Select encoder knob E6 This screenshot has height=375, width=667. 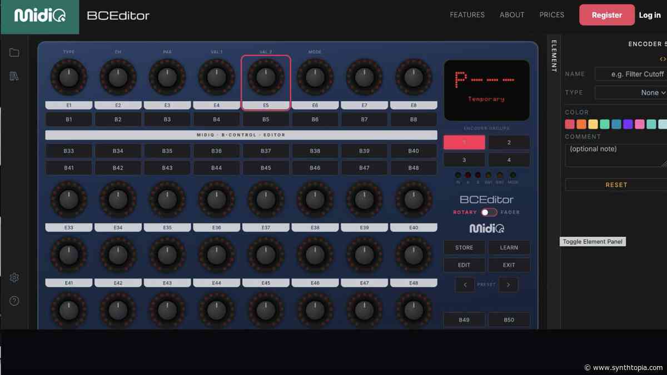point(315,78)
